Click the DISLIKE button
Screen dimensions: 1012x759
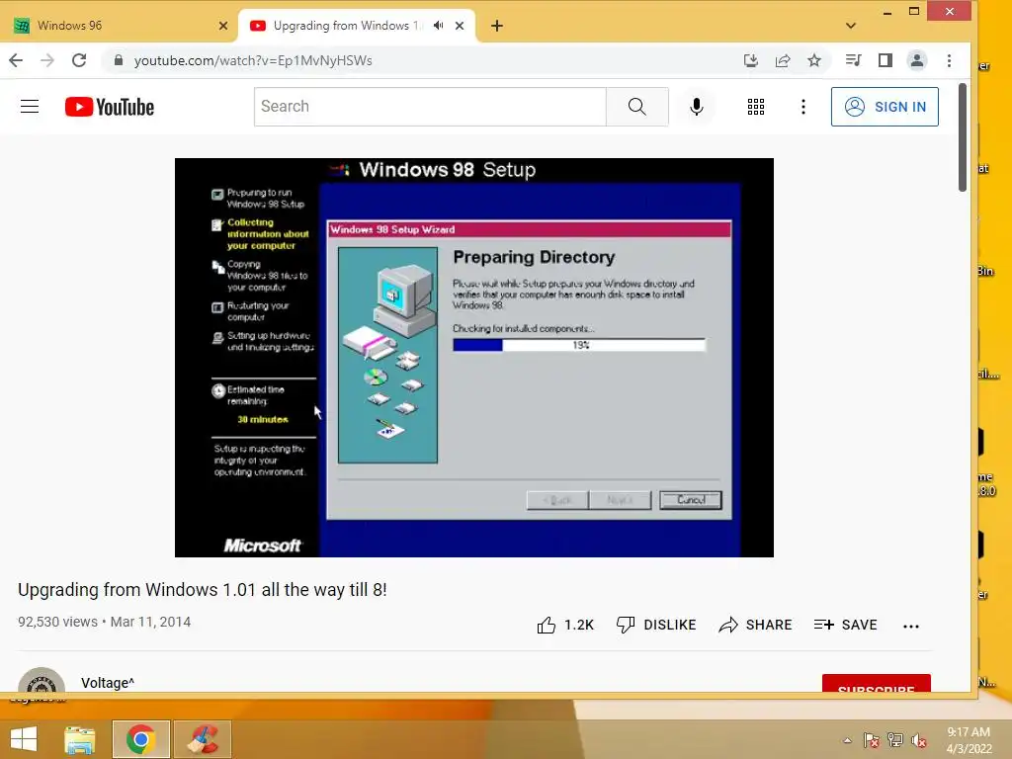[656, 625]
